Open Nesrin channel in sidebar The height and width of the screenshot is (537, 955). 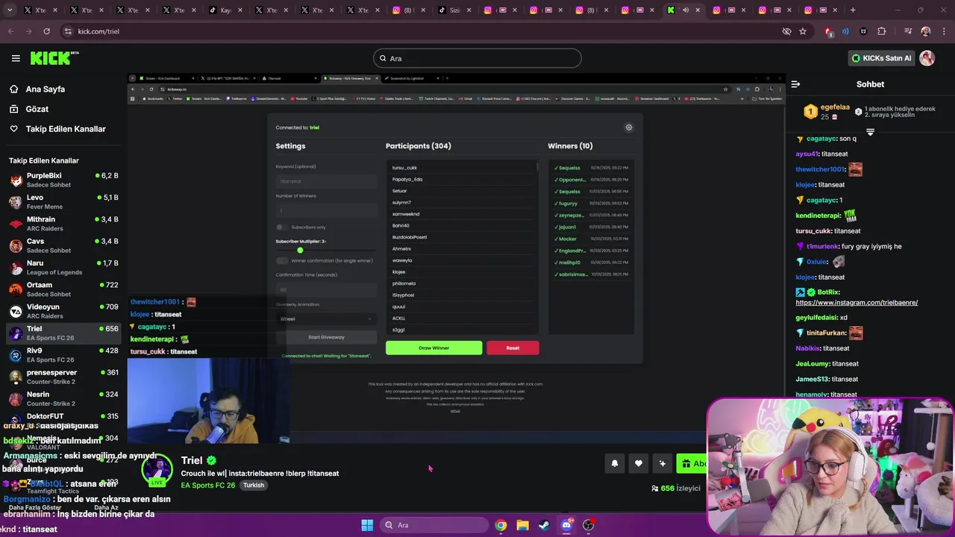click(63, 398)
